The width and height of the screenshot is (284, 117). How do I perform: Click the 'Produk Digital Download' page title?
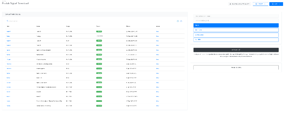click(15, 3)
